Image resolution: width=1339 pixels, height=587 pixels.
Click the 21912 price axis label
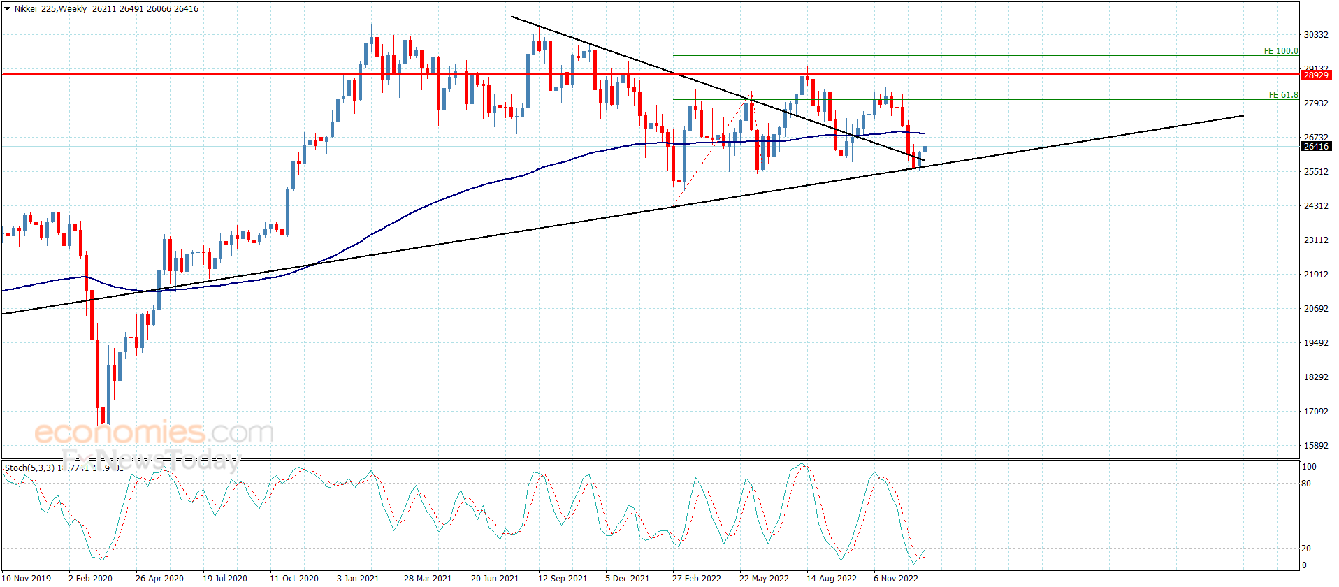(x=1315, y=275)
